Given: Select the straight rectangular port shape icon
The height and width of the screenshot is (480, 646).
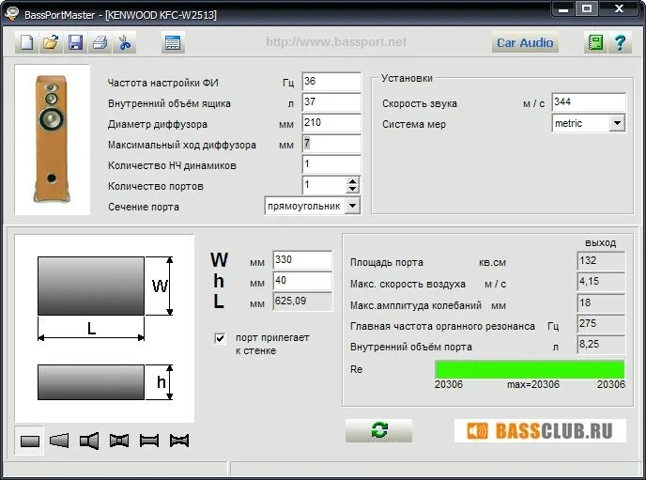Looking at the screenshot, I should coord(30,441).
